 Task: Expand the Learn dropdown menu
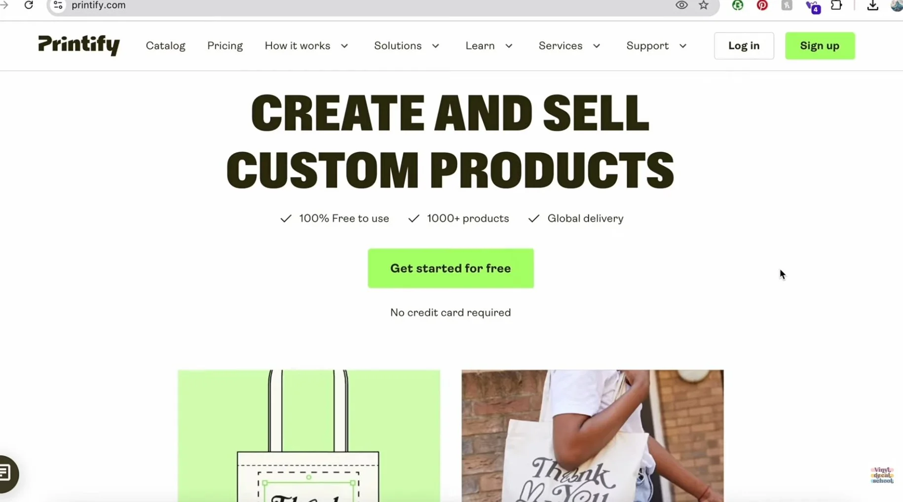click(x=489, y=46)
